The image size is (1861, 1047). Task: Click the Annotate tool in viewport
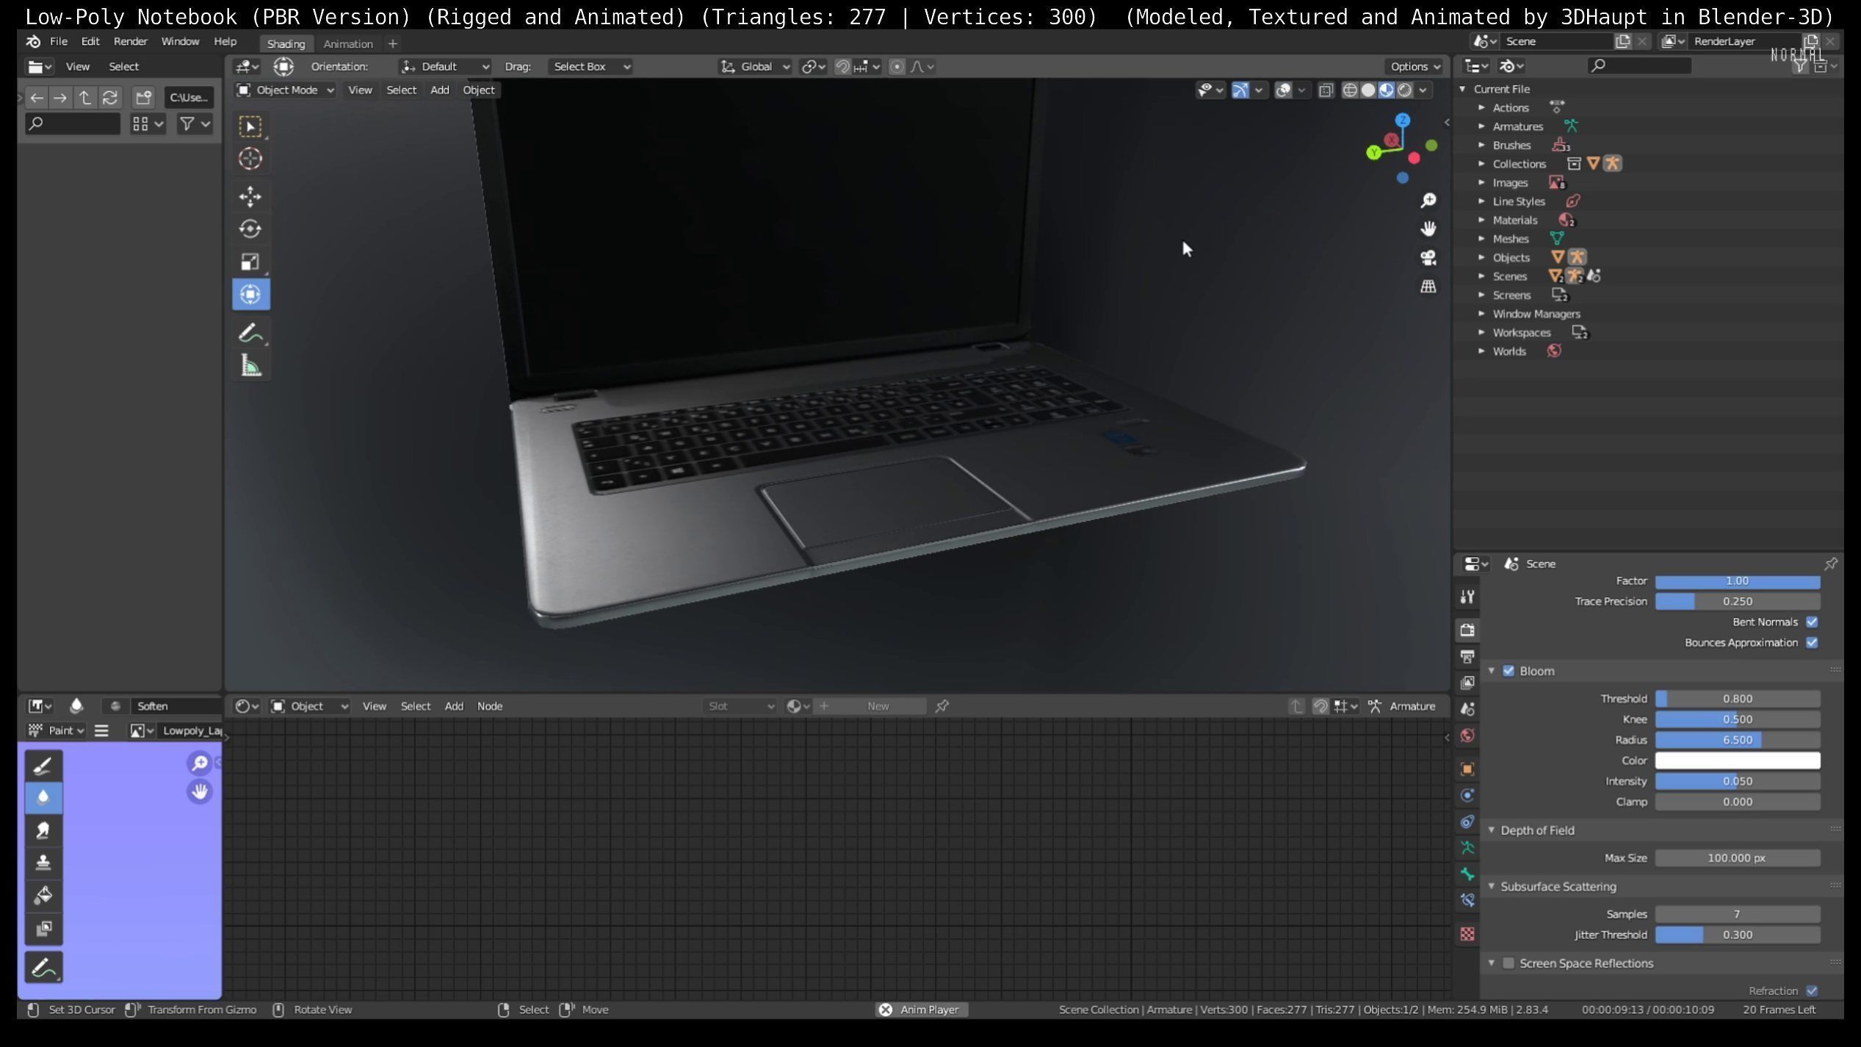(250, 333)
